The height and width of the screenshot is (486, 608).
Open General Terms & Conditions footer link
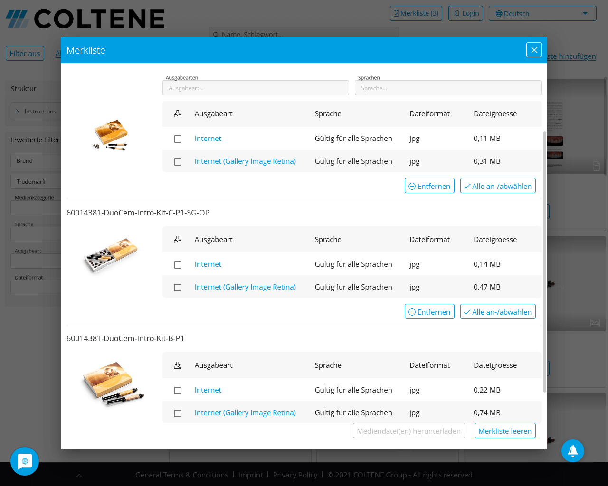pos(181,475)
